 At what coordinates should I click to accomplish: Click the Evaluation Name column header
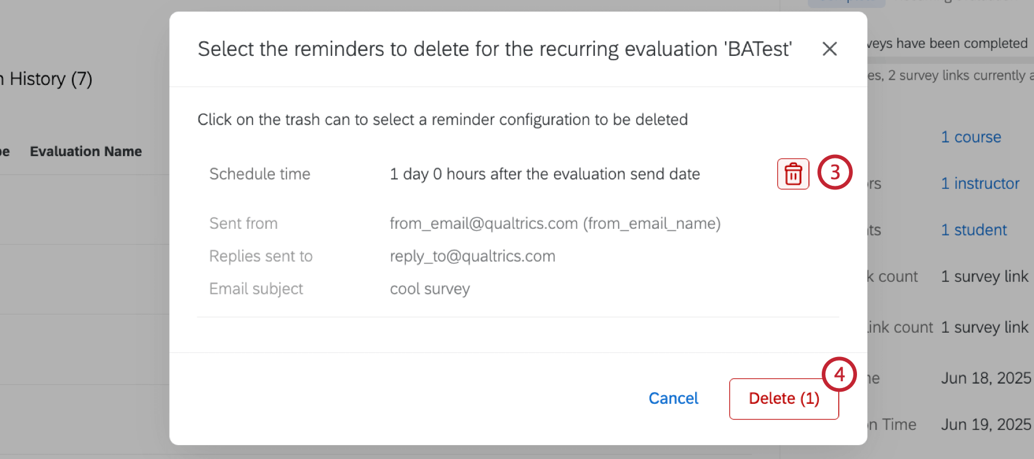85,151
